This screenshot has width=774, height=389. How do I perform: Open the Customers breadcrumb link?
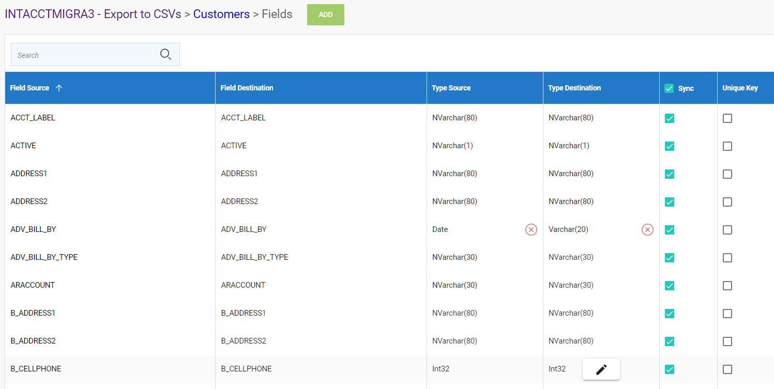click(221, 14)
